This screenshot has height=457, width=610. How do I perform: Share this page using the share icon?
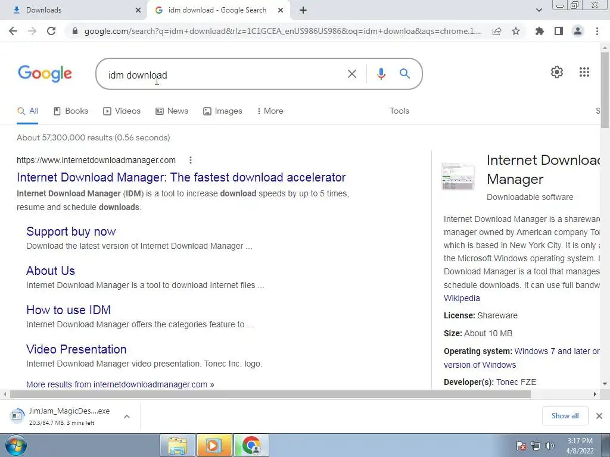497,31
